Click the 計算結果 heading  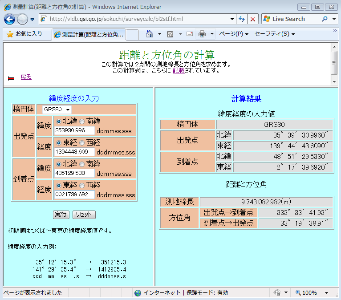click(x=246, y=99)
